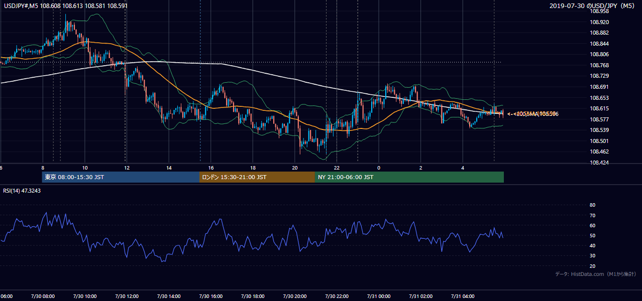Click the 7/30 08:00 bottom time label
This screenshot has height=301, width=642.
42,296
